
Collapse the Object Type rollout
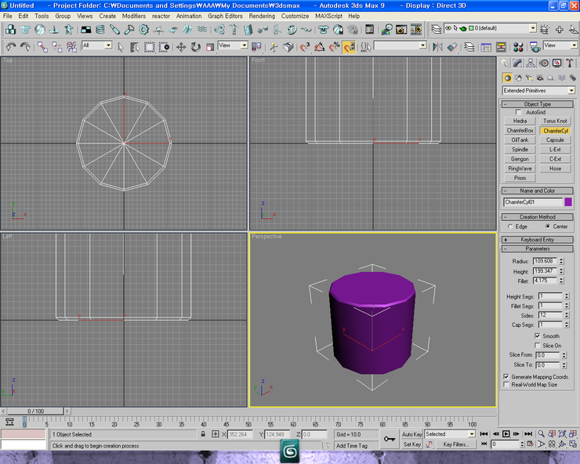pyautogui.click(x=538, y=104)
